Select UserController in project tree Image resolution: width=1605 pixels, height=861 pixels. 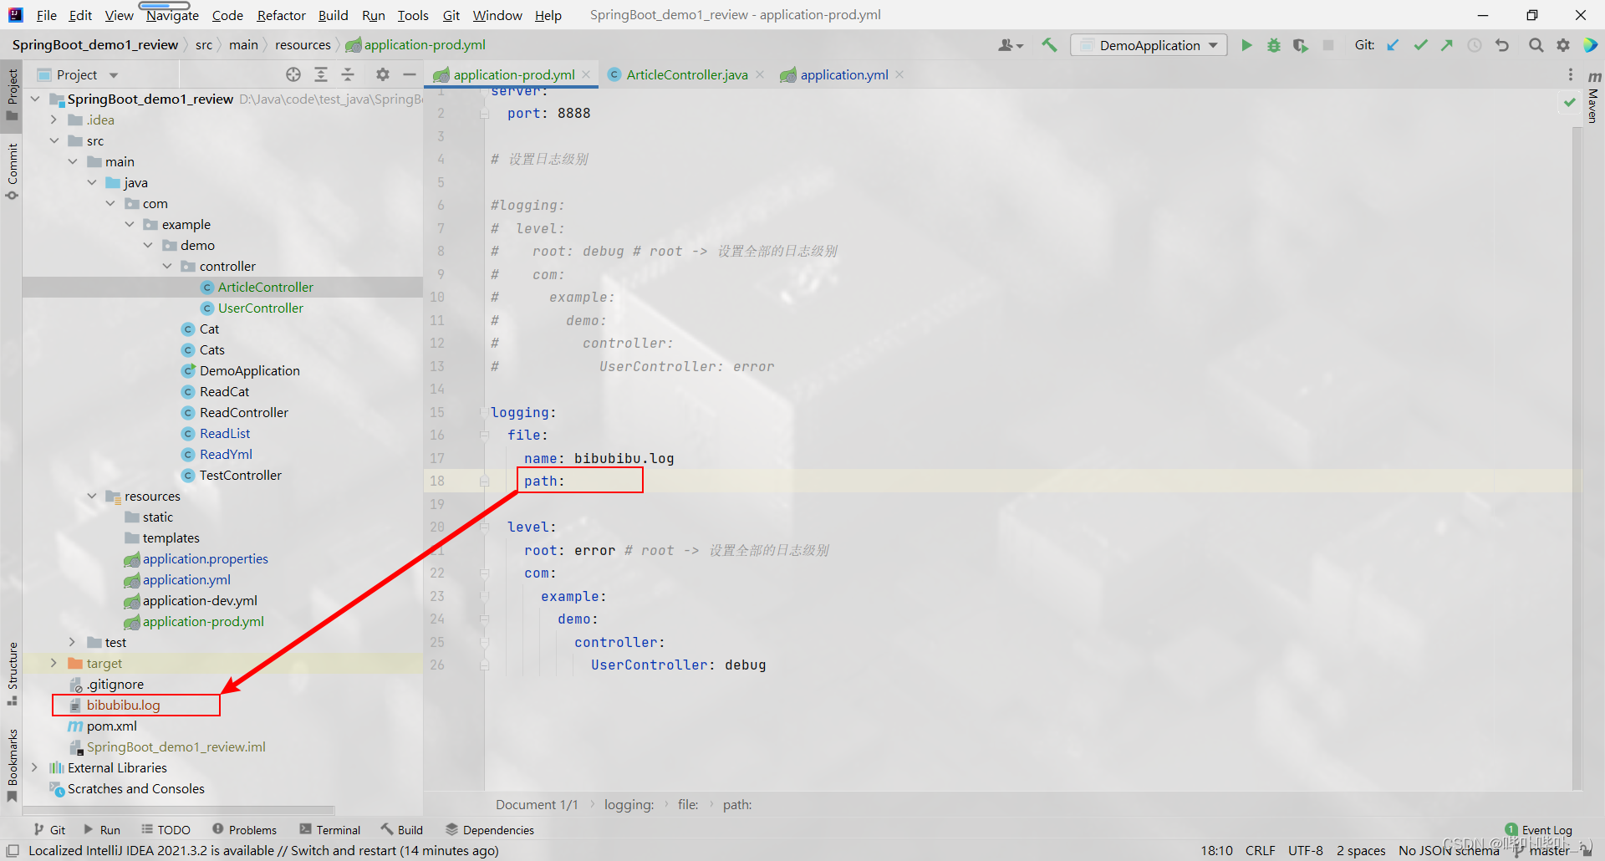261,308
